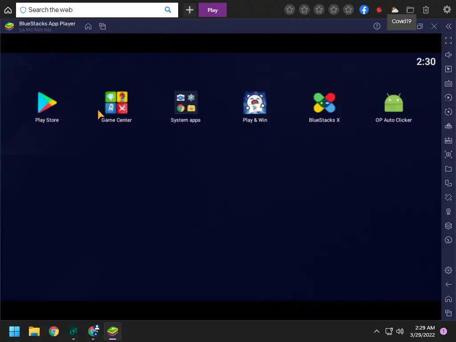456x342 pixels.
Task: Click the 2:30 clock in the emulator
Action: [x=426, y=61]
